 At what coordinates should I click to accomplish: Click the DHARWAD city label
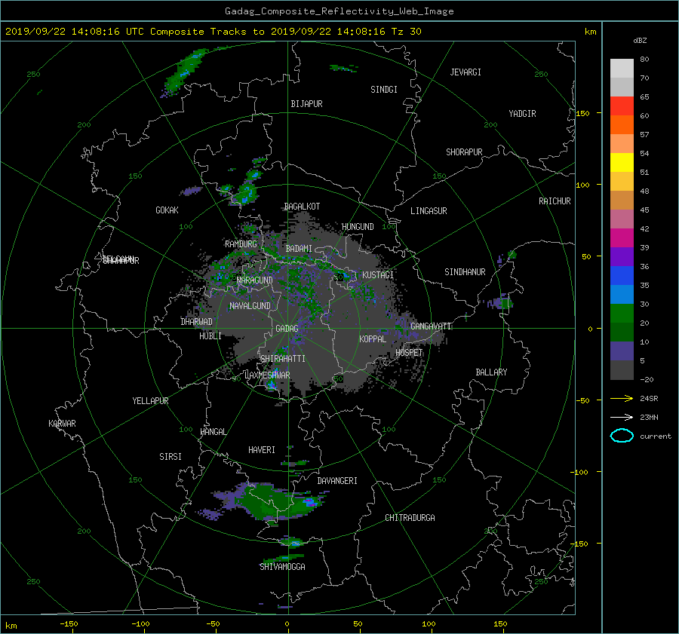[196, 322]
